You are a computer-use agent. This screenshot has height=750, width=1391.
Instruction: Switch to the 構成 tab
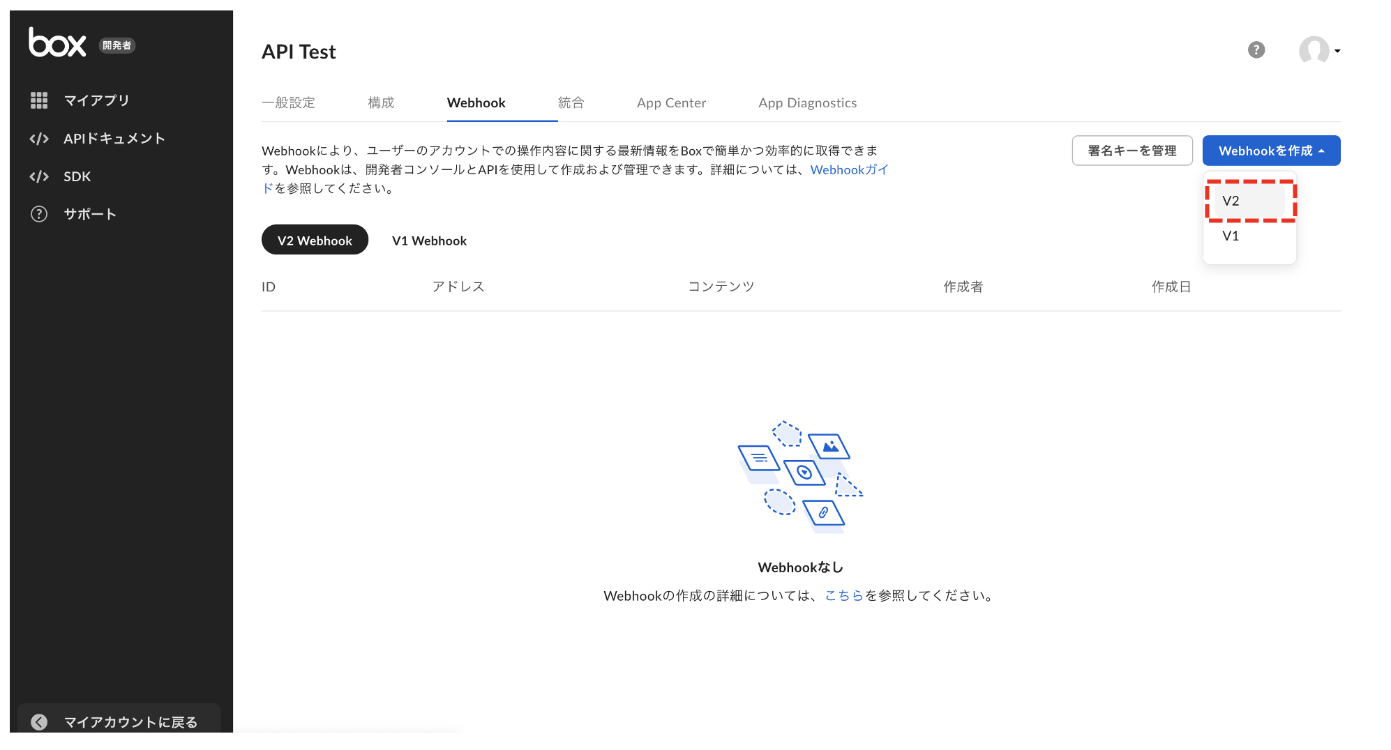point(381,102)
